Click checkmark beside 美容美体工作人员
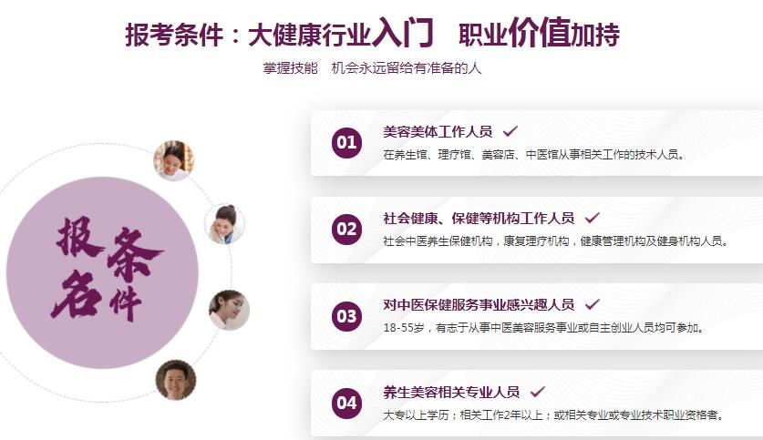763x440 pixels. (x=510, y=131)
